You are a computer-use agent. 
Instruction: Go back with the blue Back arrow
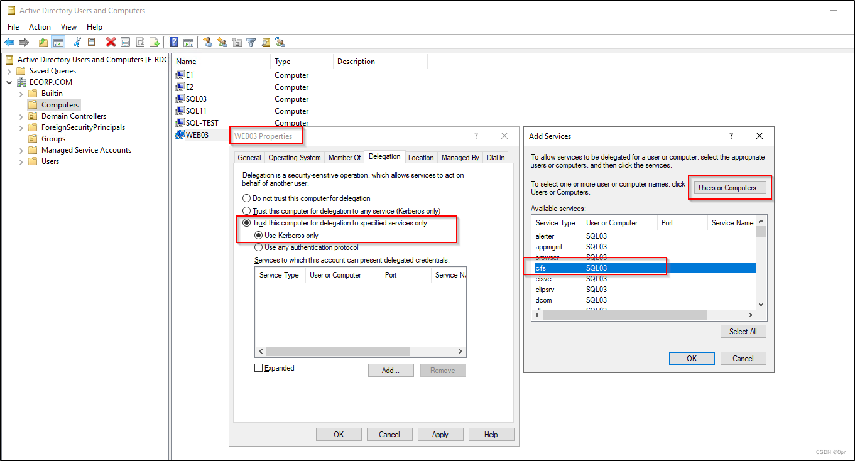click(x=9, y=42)
